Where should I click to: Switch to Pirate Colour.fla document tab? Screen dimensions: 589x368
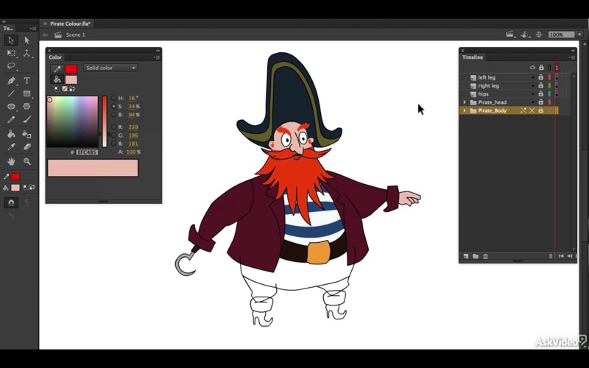pyautogui.click(x=70, y=24)
